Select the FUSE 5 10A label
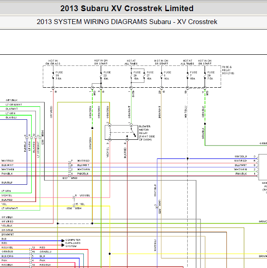 (168, 75)
